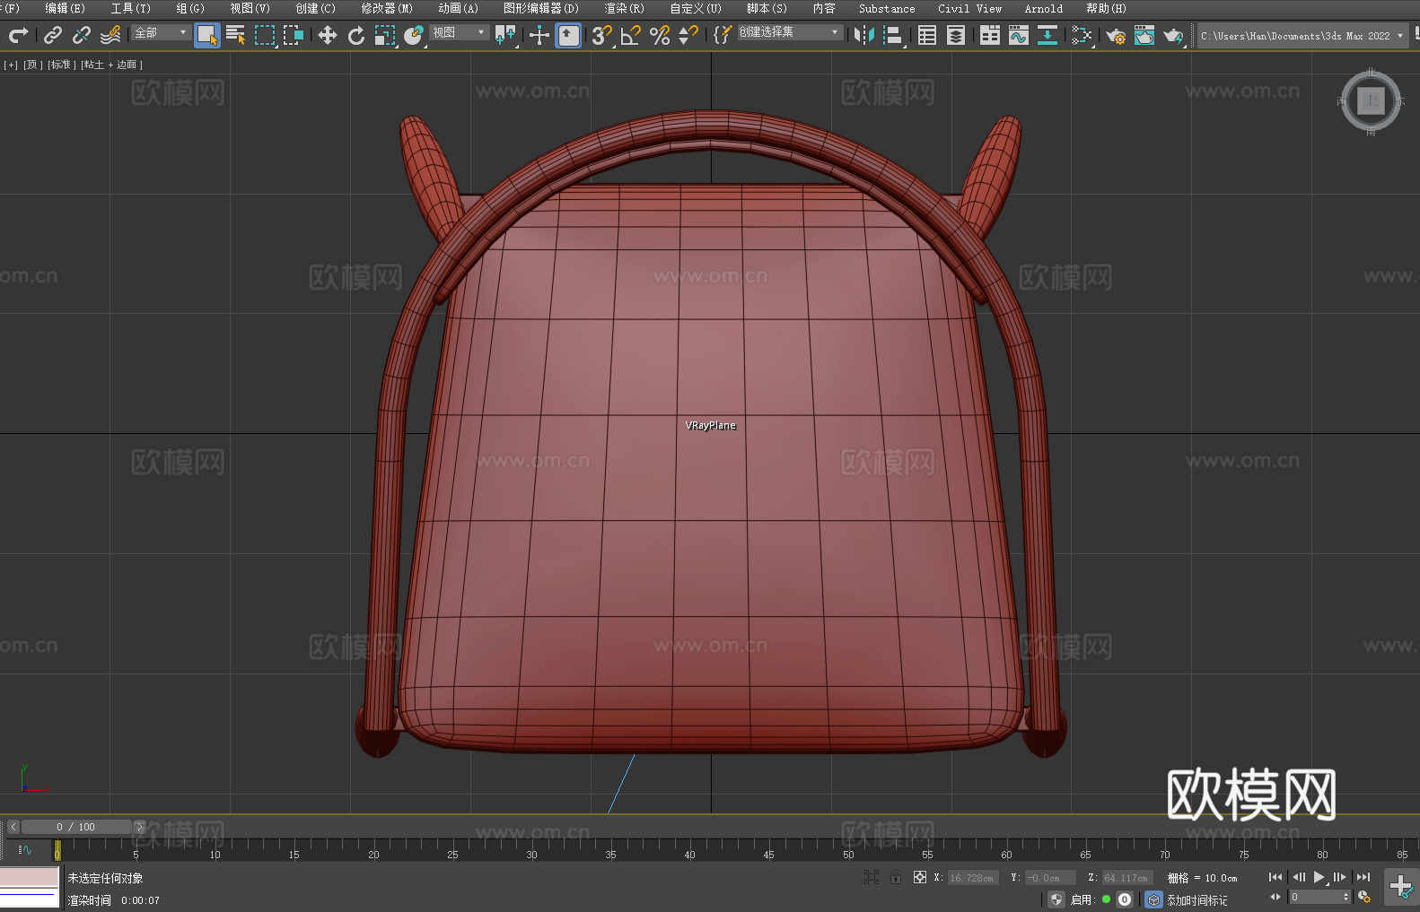Open the 修改器(M) menu
Viewport: 1420px width, 912px height.
tap(387, 8)
